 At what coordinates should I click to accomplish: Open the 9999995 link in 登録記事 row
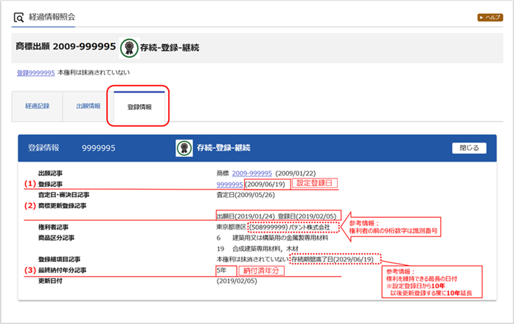point(229,183)
